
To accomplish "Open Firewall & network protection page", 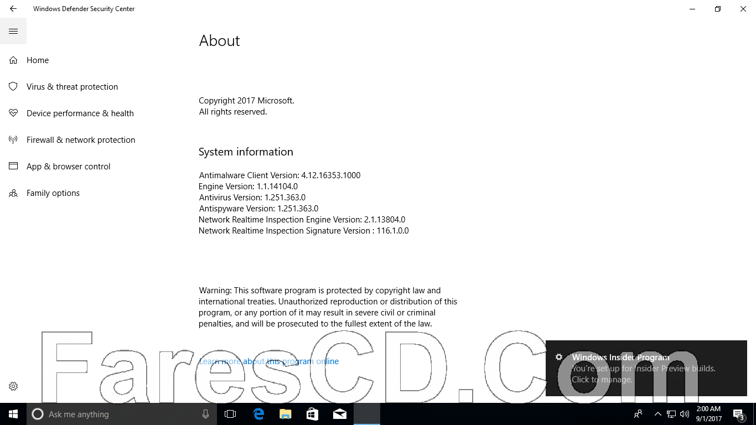I will [81, 140].
